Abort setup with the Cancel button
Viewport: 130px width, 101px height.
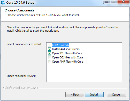point(116,95)
